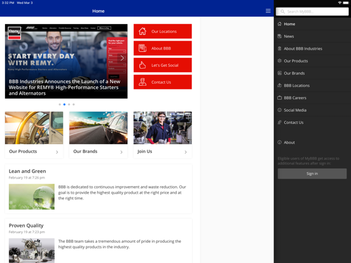
Task: Open Our Brands in side menu
Action: (312, 73)
